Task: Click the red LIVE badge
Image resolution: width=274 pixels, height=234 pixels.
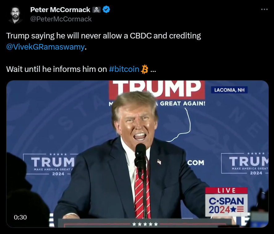Action: click(226, 191)
